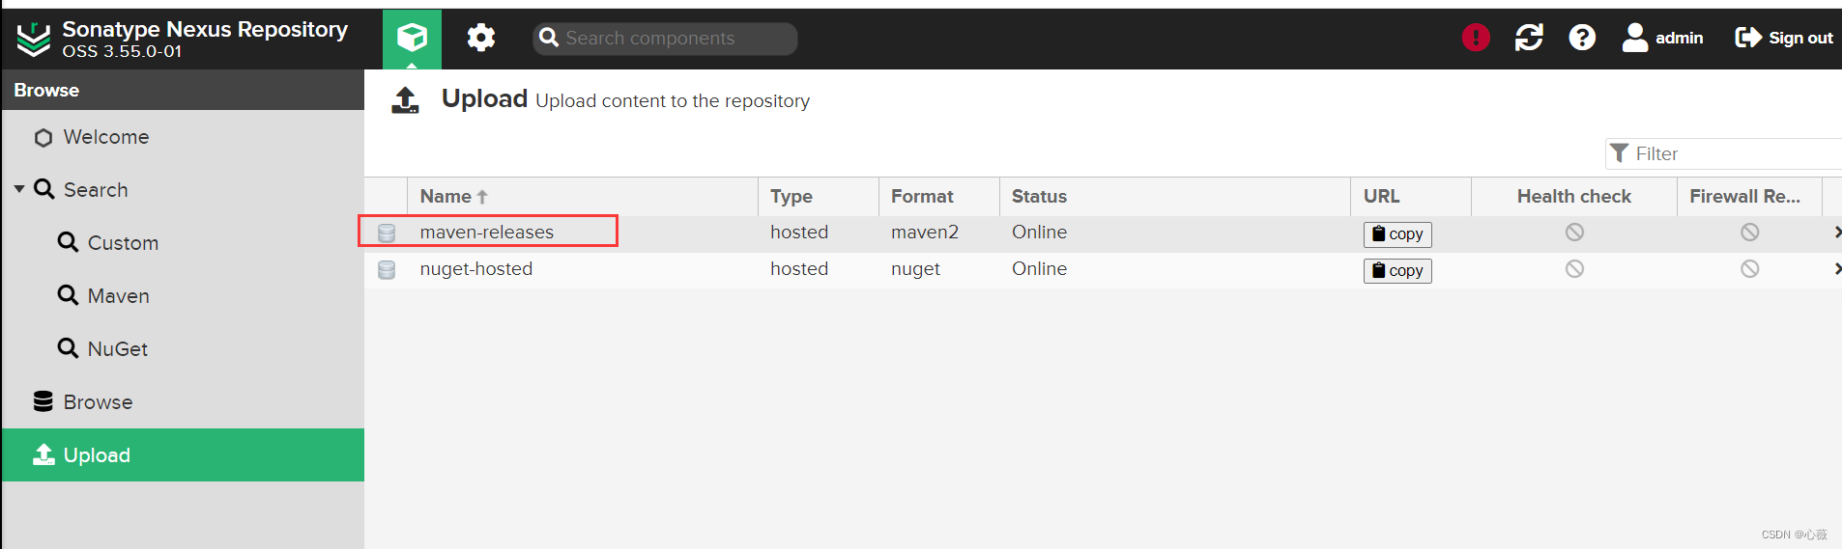Click the maven2 format cell
Image resolution: width=1842 pixels, height=549 pixels.
(x=925, y=233)
